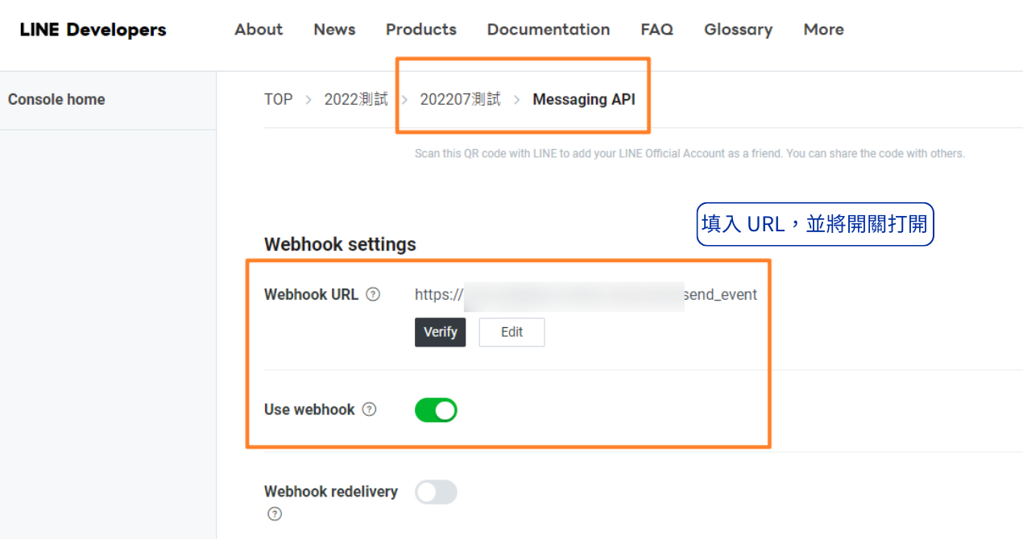
Task: Expand the More menu in header
Action: point(823,30)
